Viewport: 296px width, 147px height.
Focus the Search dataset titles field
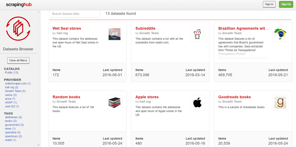coord(75,14)
